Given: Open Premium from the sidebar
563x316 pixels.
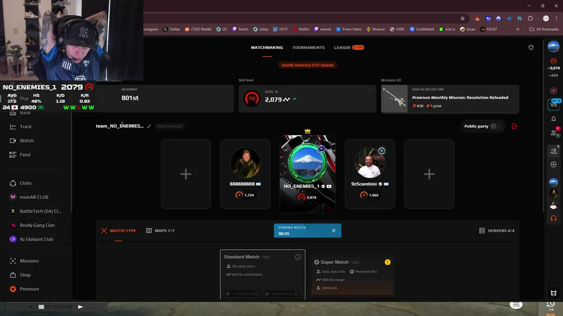Looking at the screenshot, I should [29, 289].
